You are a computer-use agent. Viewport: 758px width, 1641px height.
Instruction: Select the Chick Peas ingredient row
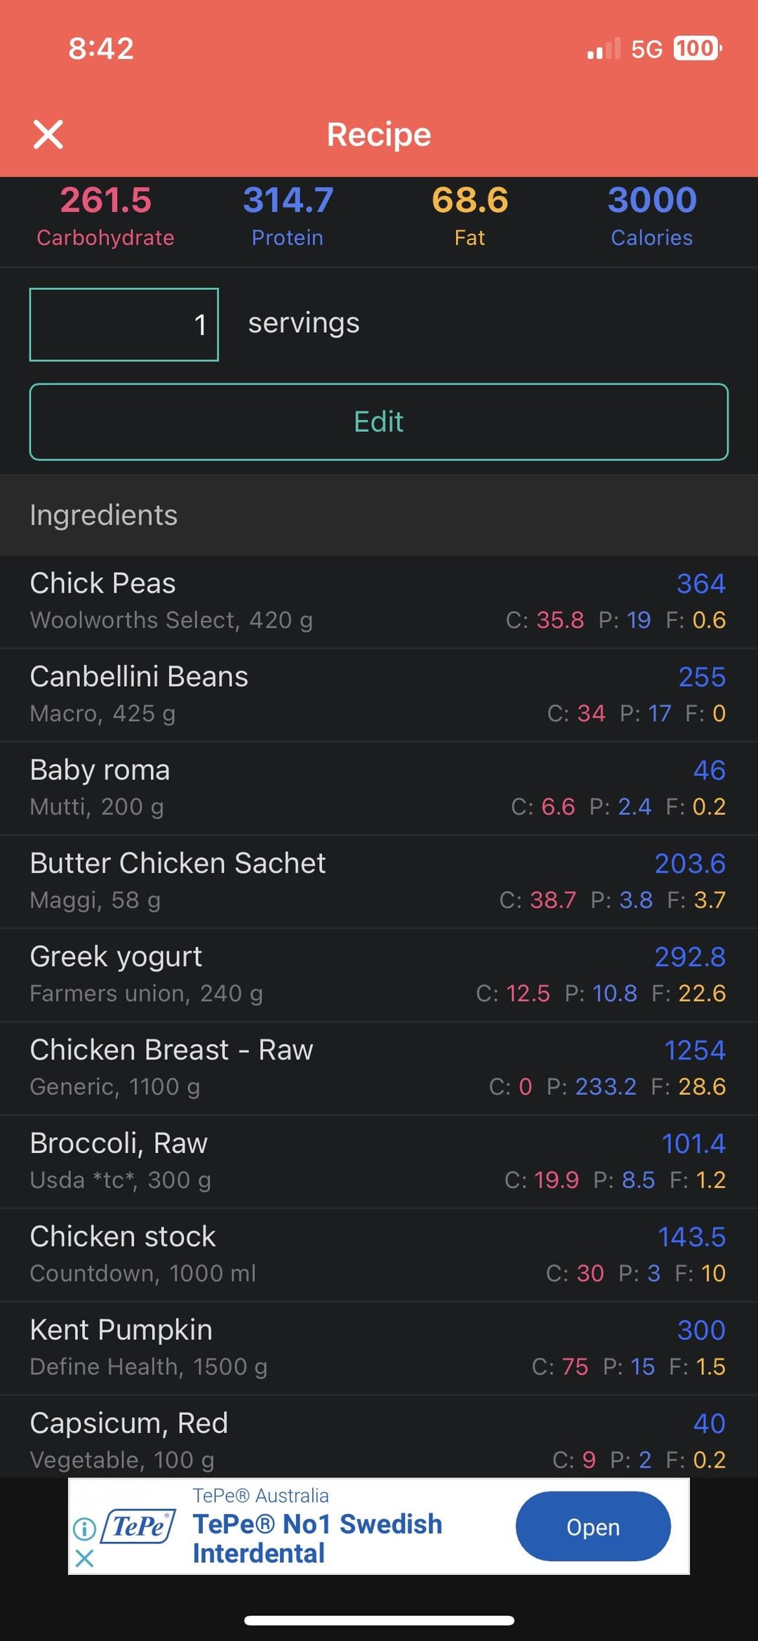379,602
